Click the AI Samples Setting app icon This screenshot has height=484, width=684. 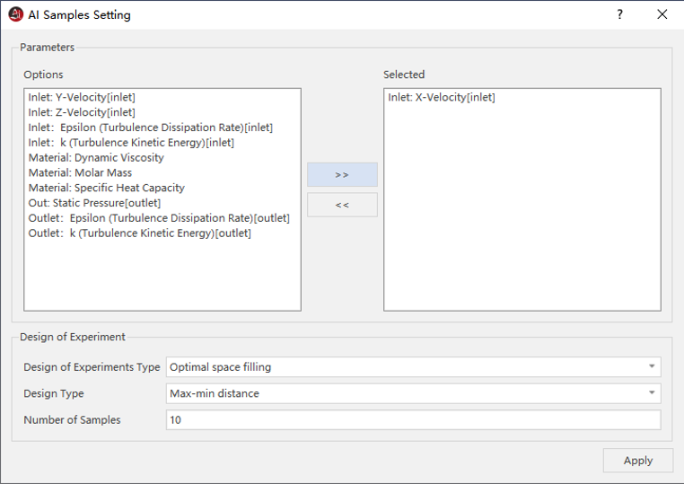[15, 14]
